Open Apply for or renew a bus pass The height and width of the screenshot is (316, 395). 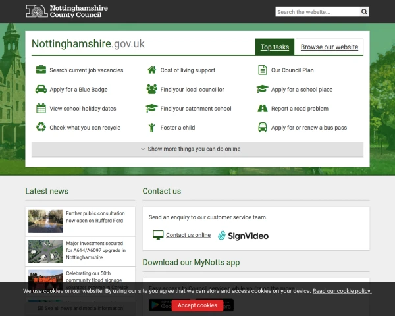[309, 128]
